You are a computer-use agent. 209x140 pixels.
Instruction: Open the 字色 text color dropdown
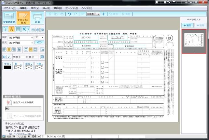7,64
